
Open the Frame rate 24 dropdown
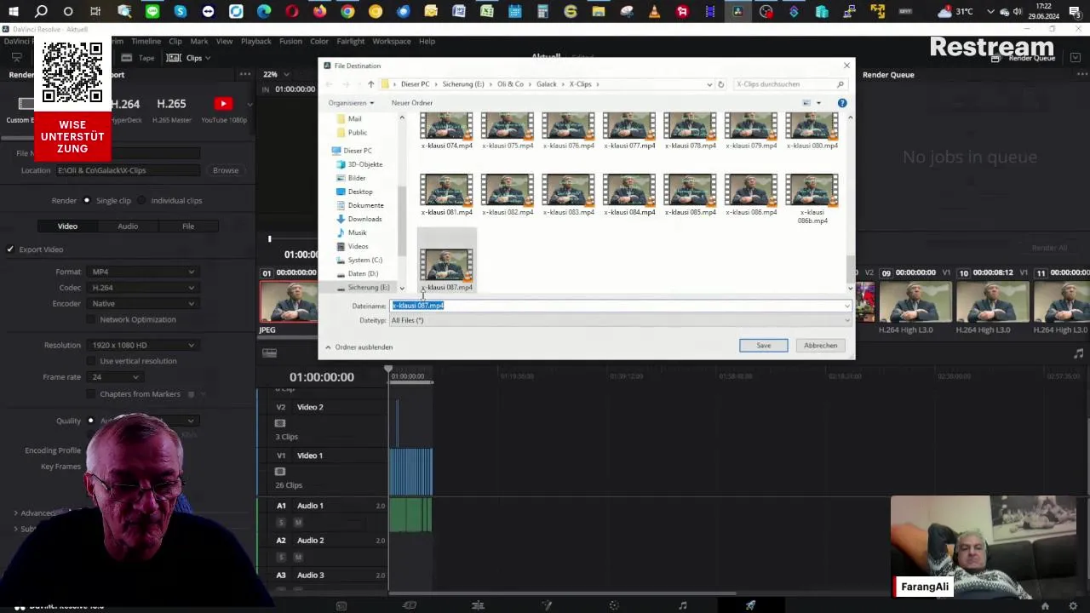115,377
